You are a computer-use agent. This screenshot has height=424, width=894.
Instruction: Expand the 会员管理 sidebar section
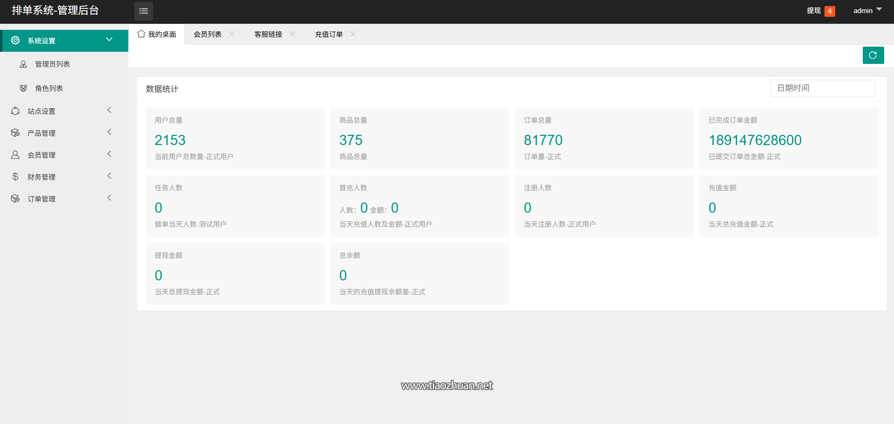click(x=41, y=154)
